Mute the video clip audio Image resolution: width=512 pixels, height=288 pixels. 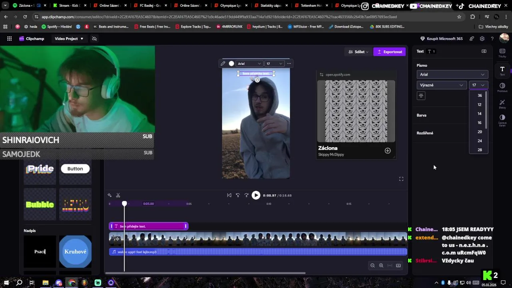pyautogui.click(x=118, y=239)
